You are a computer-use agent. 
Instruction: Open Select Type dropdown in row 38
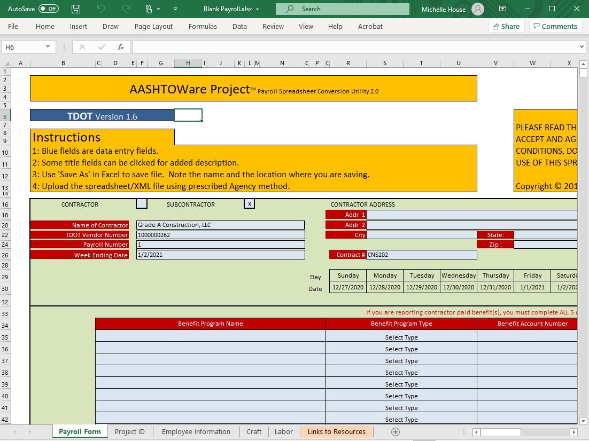tap(401, 372)
